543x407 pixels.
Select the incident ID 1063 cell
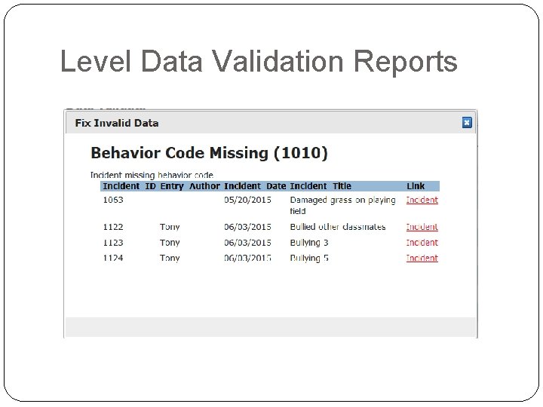pos(113,200)
